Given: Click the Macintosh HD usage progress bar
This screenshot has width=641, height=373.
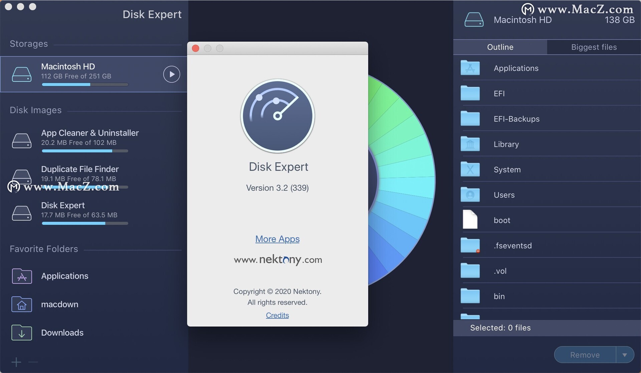Looking at the screenshot, I should pyautogui.click(x=85, y=85).
